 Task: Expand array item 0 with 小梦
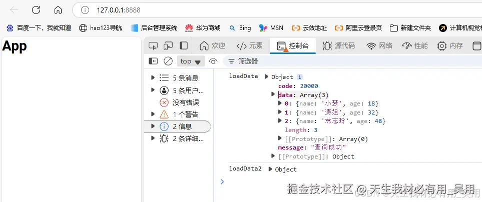280,103
